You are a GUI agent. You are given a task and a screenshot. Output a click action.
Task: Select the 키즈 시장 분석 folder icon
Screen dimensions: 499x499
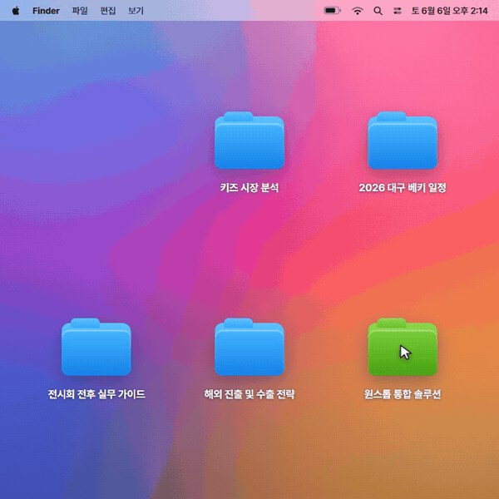(x=249, y=141)
